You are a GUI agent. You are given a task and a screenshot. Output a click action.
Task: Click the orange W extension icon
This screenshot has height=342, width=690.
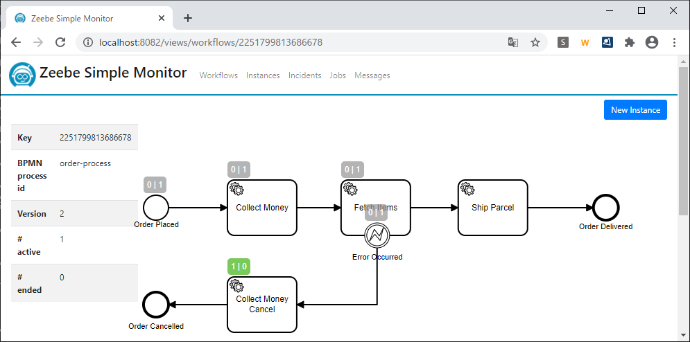(x=585, y=43)
